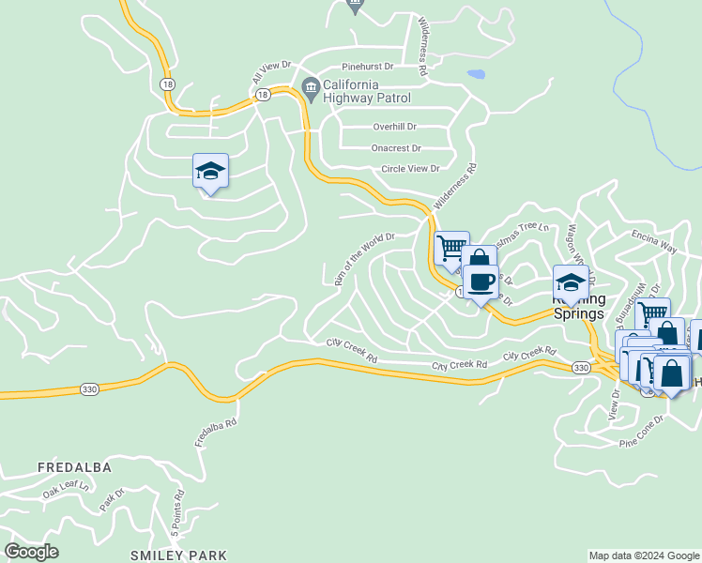Select the shopping cart marker near Whispering Pines
Viewport: 702px width, 563px height.
click(x=652, y=310)
